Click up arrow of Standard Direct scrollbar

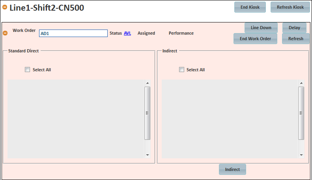[x=148, y=83]
